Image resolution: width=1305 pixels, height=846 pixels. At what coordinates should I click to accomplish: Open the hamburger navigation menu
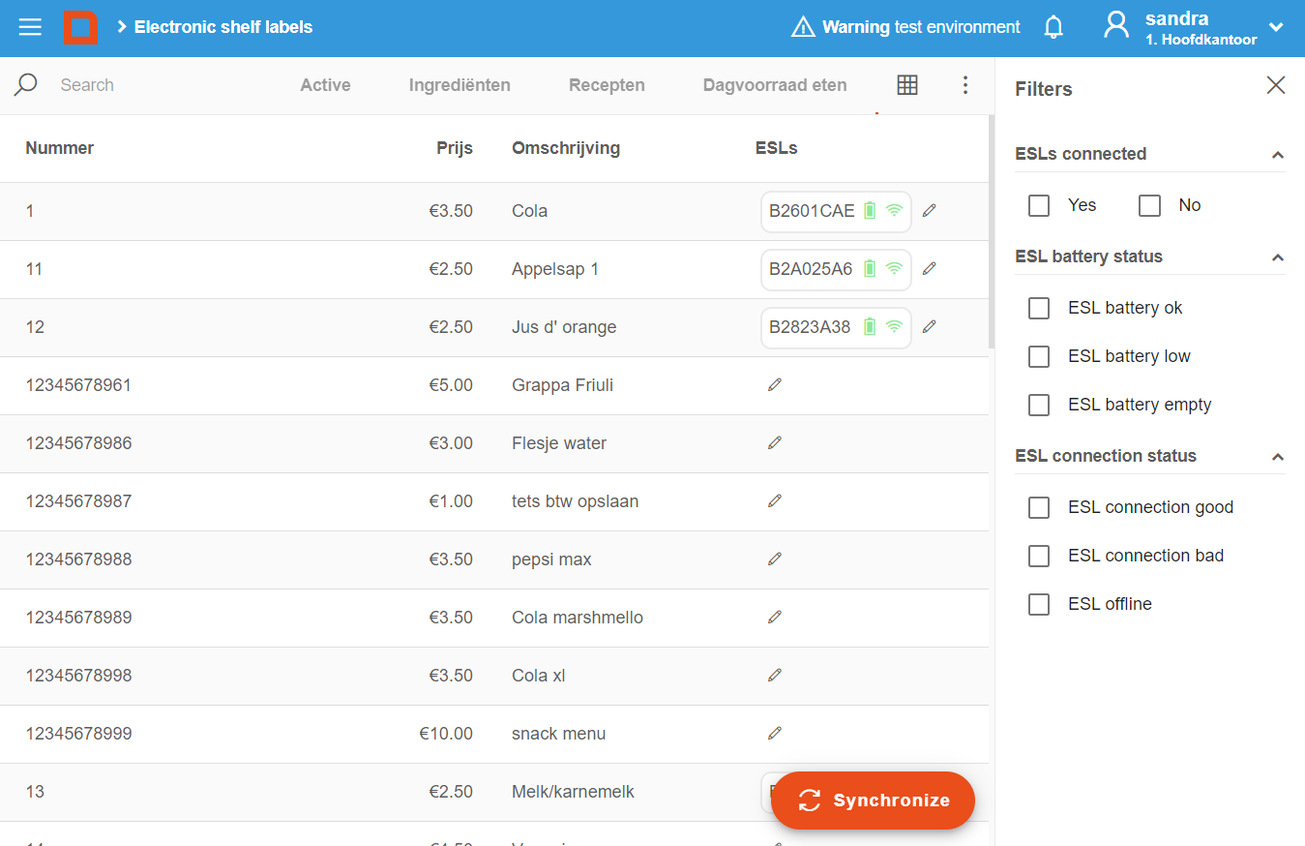point(30,27)
